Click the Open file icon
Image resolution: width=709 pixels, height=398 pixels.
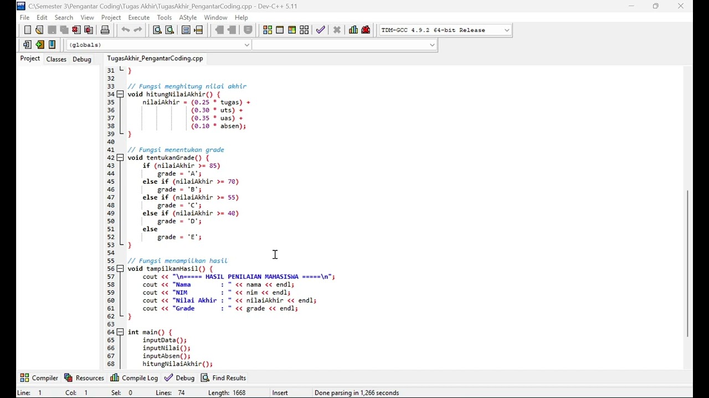39,30
